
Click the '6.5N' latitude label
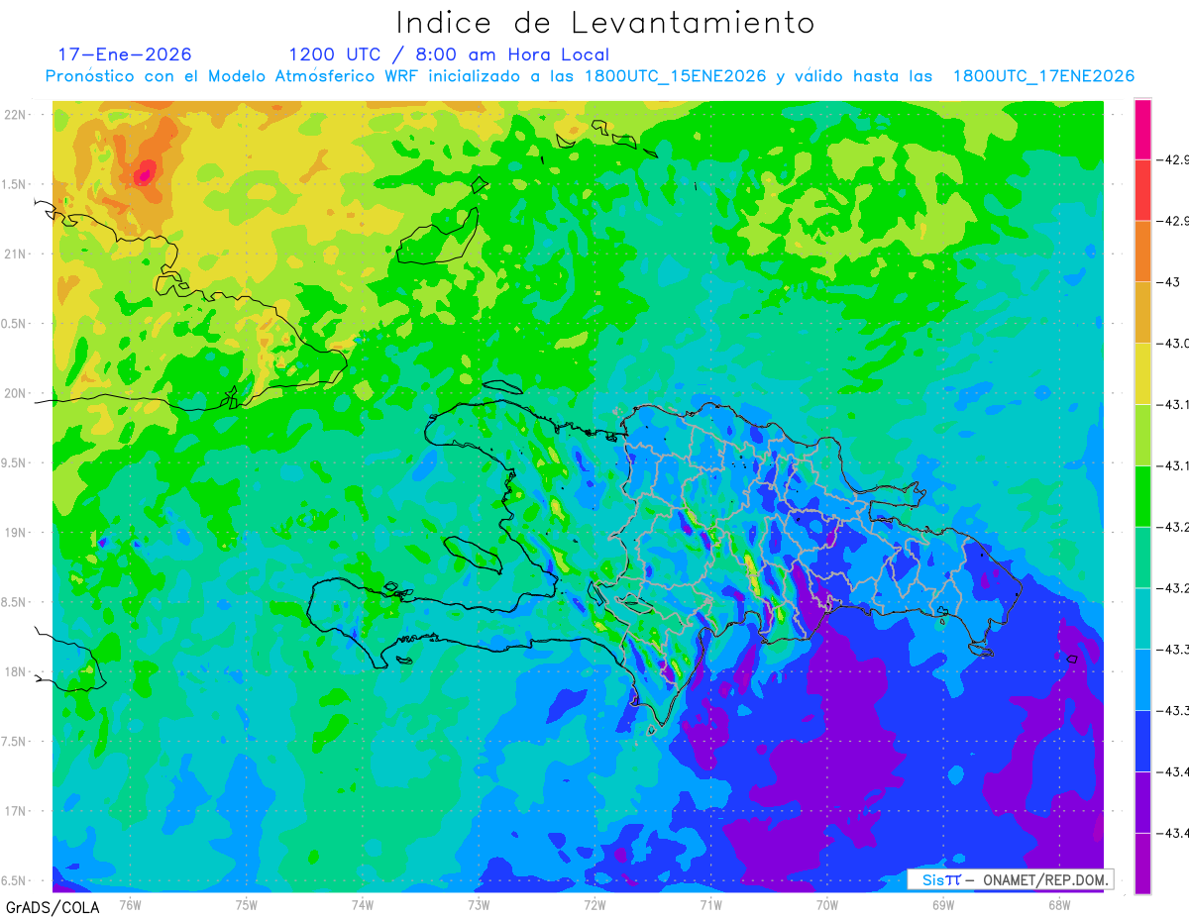(15, 881)
